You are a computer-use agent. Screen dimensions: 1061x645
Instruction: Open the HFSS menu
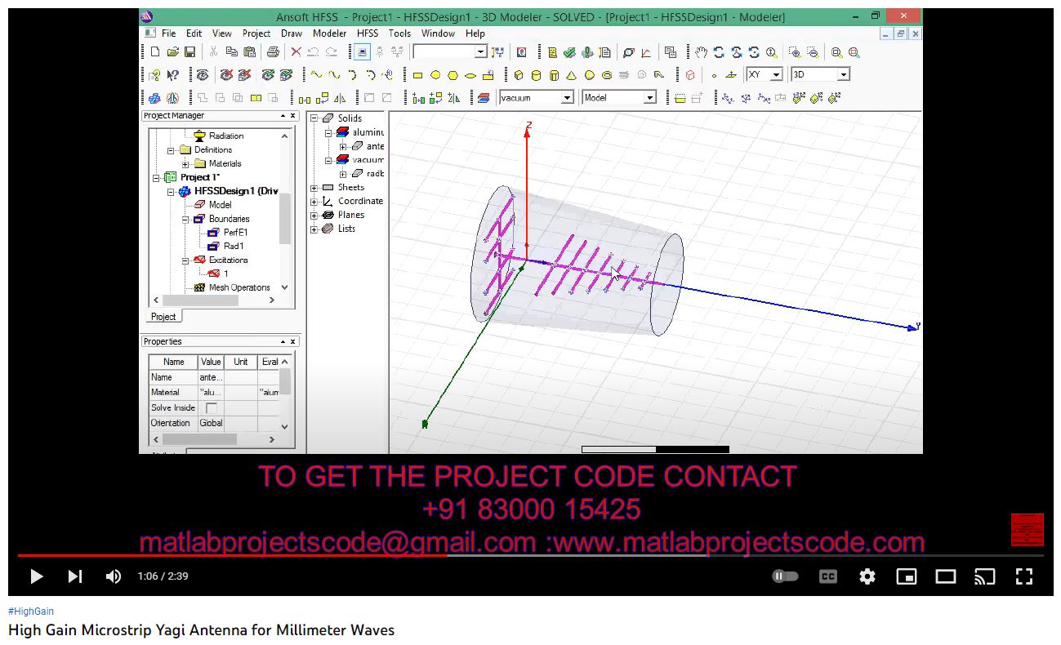(368, 33)
